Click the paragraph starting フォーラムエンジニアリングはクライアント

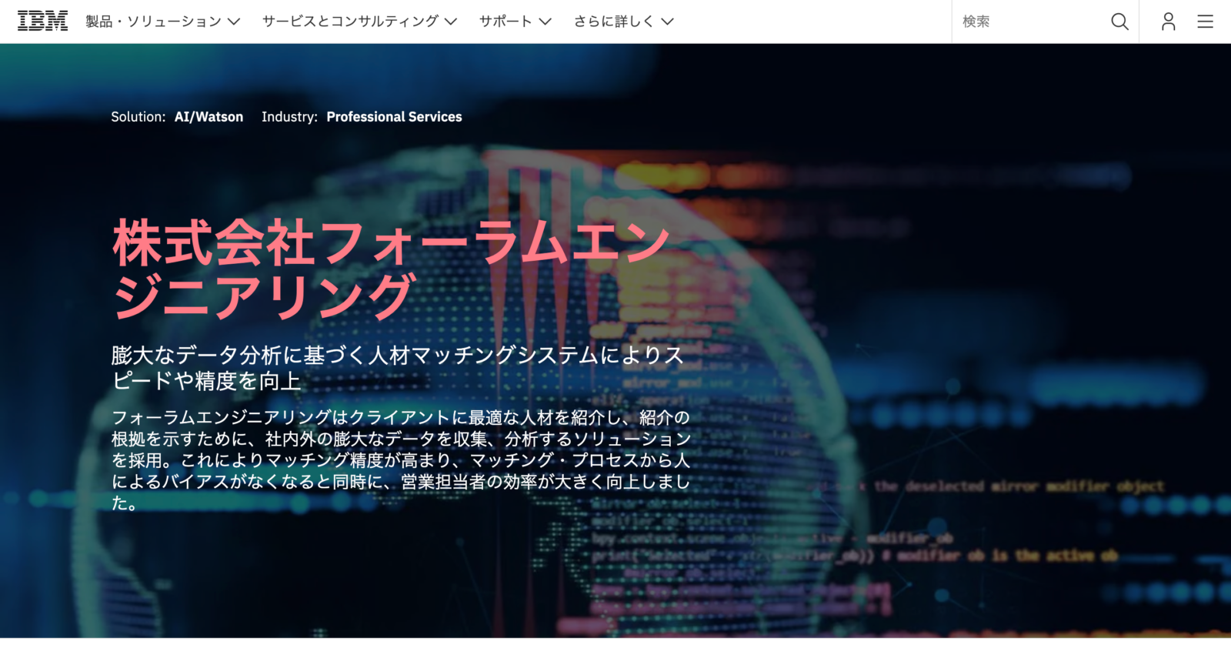[401, 460]
